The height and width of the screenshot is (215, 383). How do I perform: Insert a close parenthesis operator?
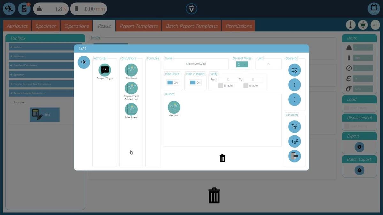tap(294, 100)
